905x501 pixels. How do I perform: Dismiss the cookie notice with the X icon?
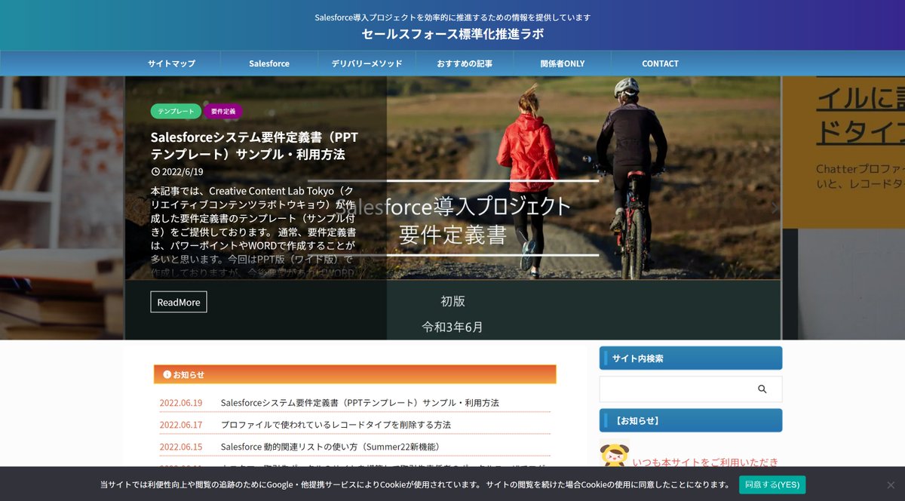coord(890,484)
